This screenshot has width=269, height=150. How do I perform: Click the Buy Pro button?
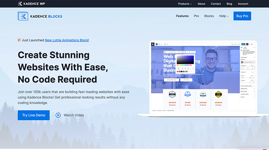(x=242, y=16)
